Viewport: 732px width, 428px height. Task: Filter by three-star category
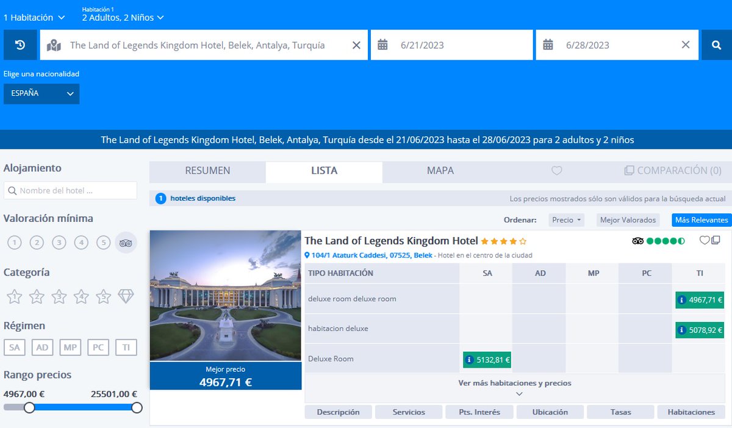pyautogui.click(x=59, y=297)
